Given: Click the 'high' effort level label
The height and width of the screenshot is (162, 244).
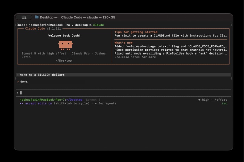Looking at the screenshot, I should 206,100.
